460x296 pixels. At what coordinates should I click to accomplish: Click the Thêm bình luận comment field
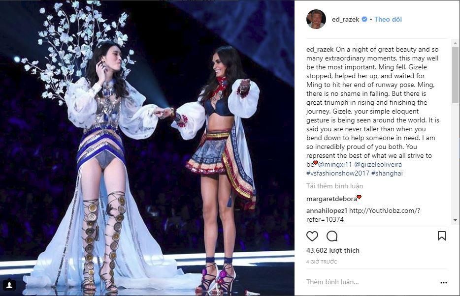[371, 282]
